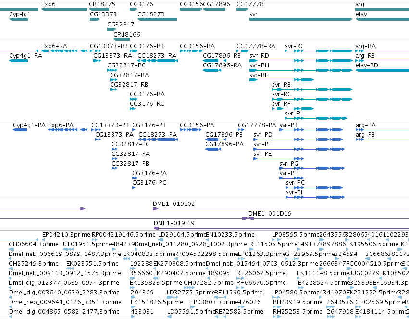Click the GH07282.5prime EST label

(x=209, y=283)
